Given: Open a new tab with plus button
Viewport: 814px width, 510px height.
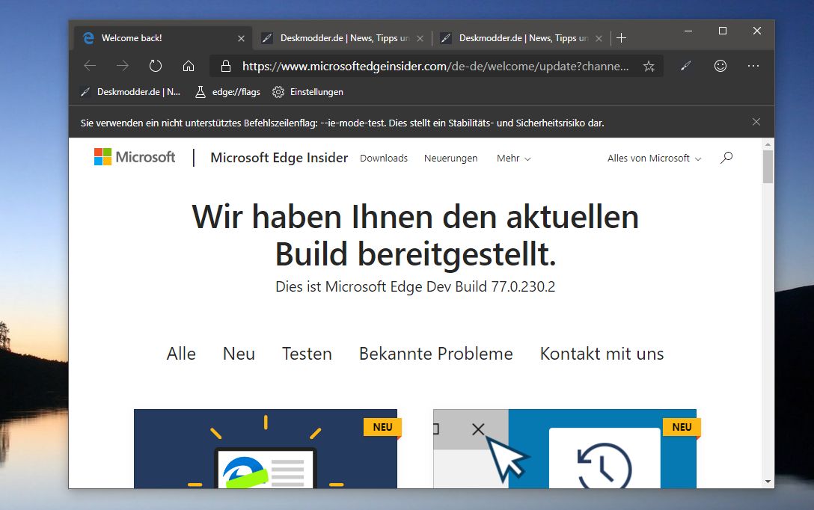Looking at the screenshot, I should click(622, 38).
